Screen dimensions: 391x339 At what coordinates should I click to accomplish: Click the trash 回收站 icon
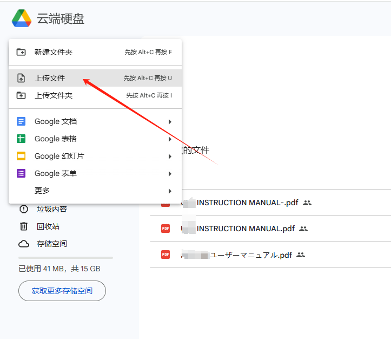pyautogui.click(x=24, y=226)
